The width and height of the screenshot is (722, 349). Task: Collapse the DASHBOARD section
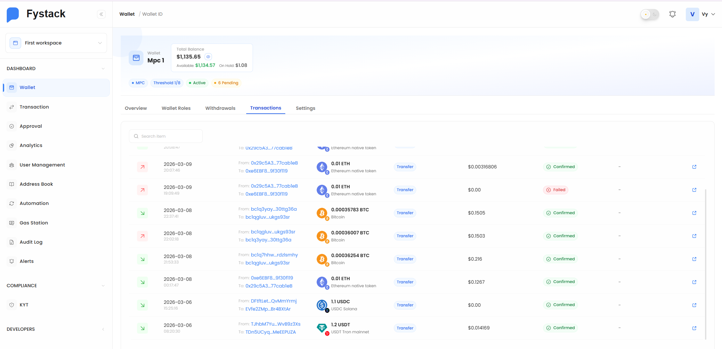coord(103,69)
